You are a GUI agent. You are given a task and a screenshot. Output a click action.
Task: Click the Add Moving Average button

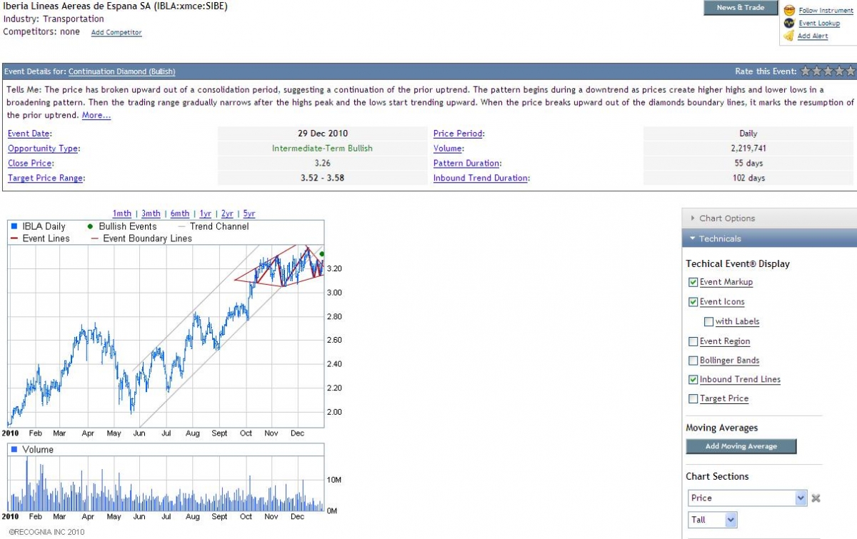point(741,446)
